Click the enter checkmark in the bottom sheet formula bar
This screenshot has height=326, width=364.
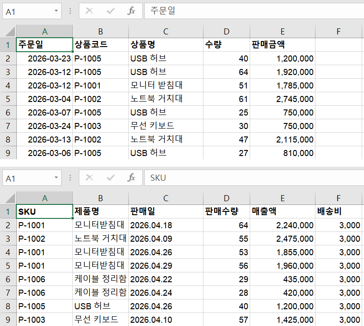click(x=111, y=178)
